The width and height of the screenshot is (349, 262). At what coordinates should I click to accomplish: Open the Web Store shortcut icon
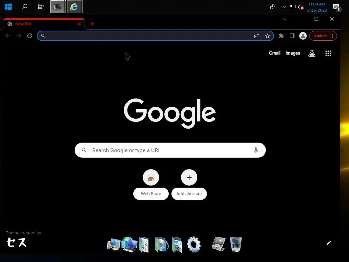click(x=151, y=177)
